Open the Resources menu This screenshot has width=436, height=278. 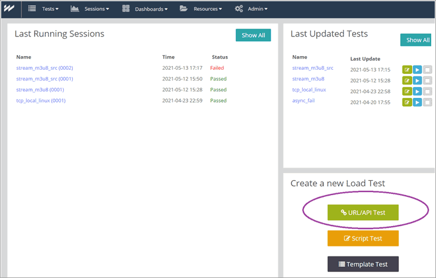click(201, 9)
